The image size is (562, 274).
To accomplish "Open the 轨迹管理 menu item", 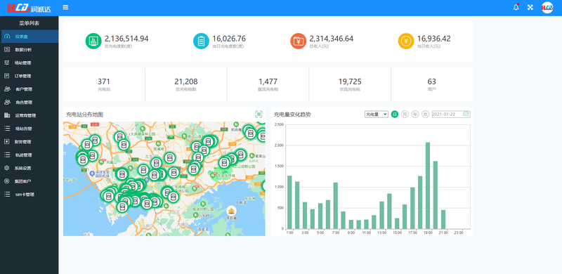I will [29, 155].
